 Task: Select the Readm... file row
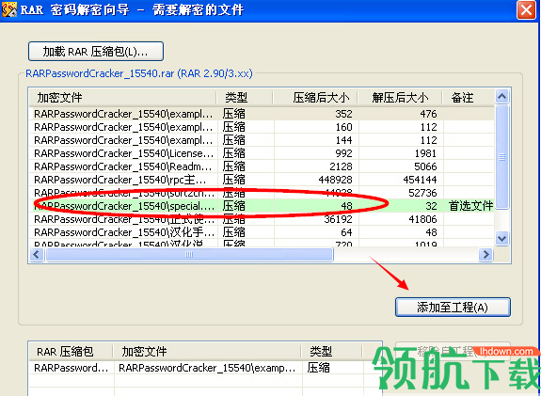262,166
